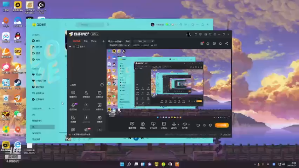
Task: Open the cube package icon in right toolbar
Action: [x=214, y=43]
